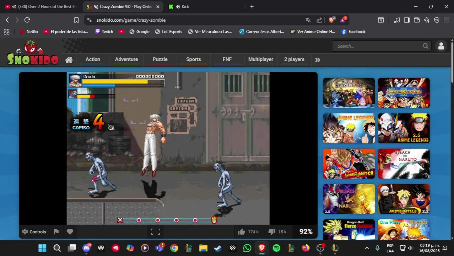Open bookmarks apps grid icon
The width and height of the screenshot is (454, 256).
(6, 32)
